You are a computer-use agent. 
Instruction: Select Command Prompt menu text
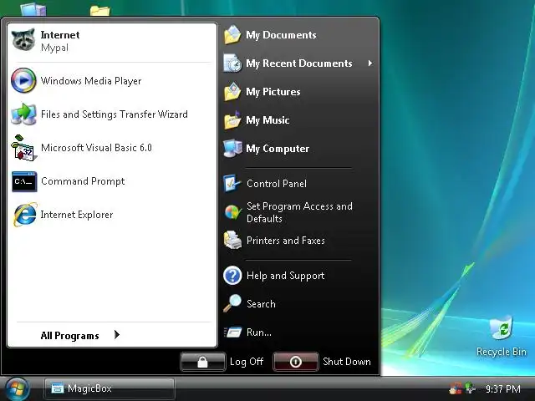(83, 181)
